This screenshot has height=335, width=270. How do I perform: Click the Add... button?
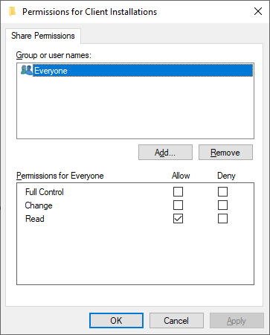click(x=165, y=153)
